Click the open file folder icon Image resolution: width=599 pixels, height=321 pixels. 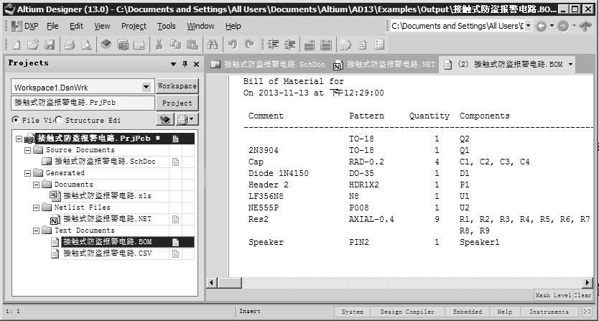tap(32, 45)
